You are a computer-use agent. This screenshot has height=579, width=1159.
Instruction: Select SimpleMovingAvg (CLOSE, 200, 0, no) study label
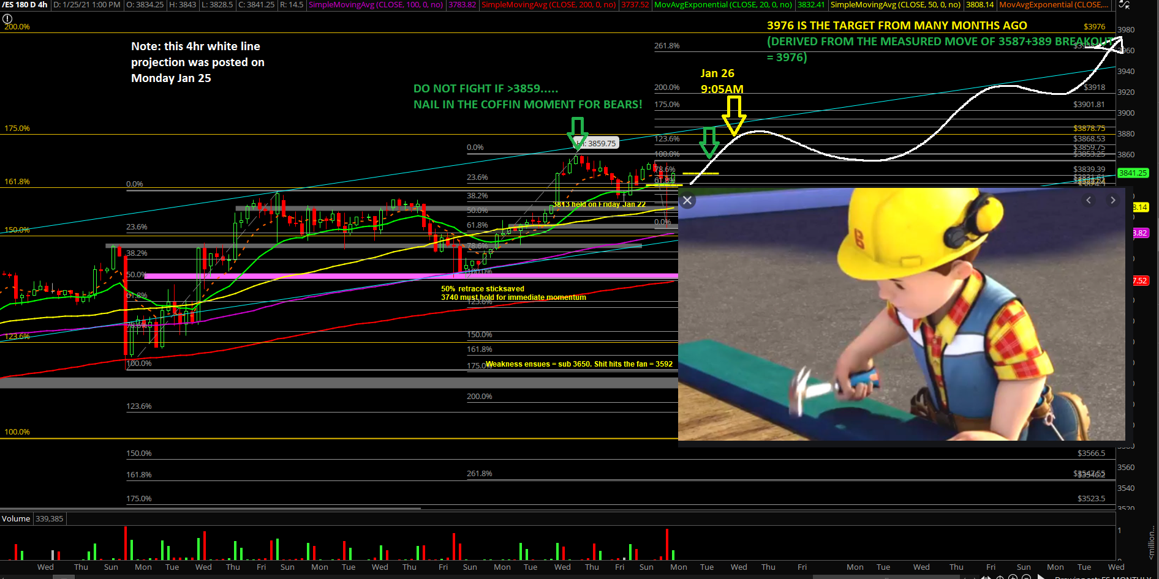point(549,5)
